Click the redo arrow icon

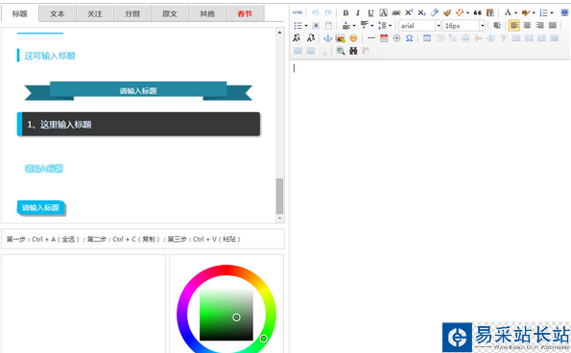coord(328,12)
